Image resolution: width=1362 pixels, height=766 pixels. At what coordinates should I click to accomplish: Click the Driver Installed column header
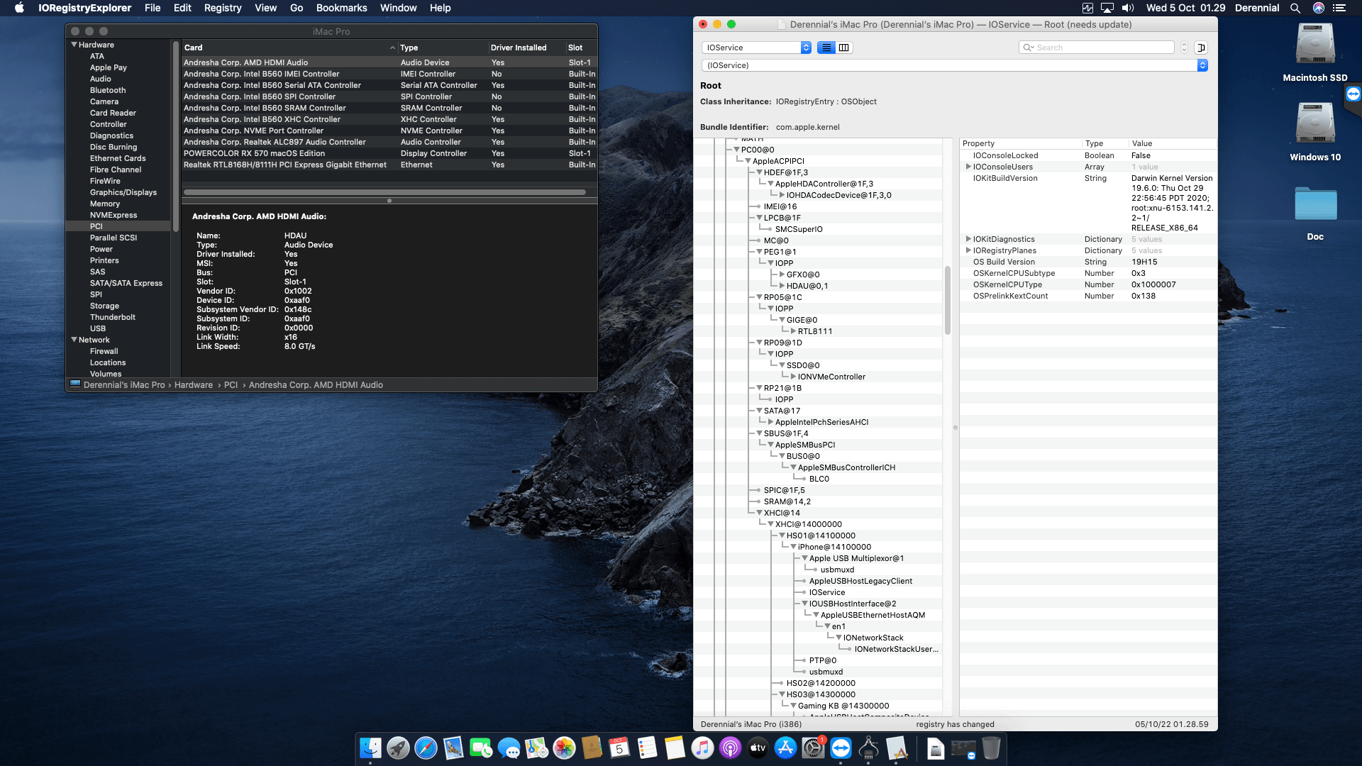(x=520, y=48)
